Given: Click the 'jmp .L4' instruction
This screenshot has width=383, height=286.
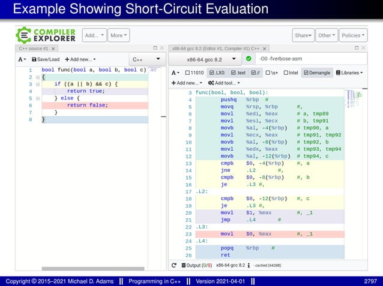Looking at the screenshot, I should (x=238, y=220).
